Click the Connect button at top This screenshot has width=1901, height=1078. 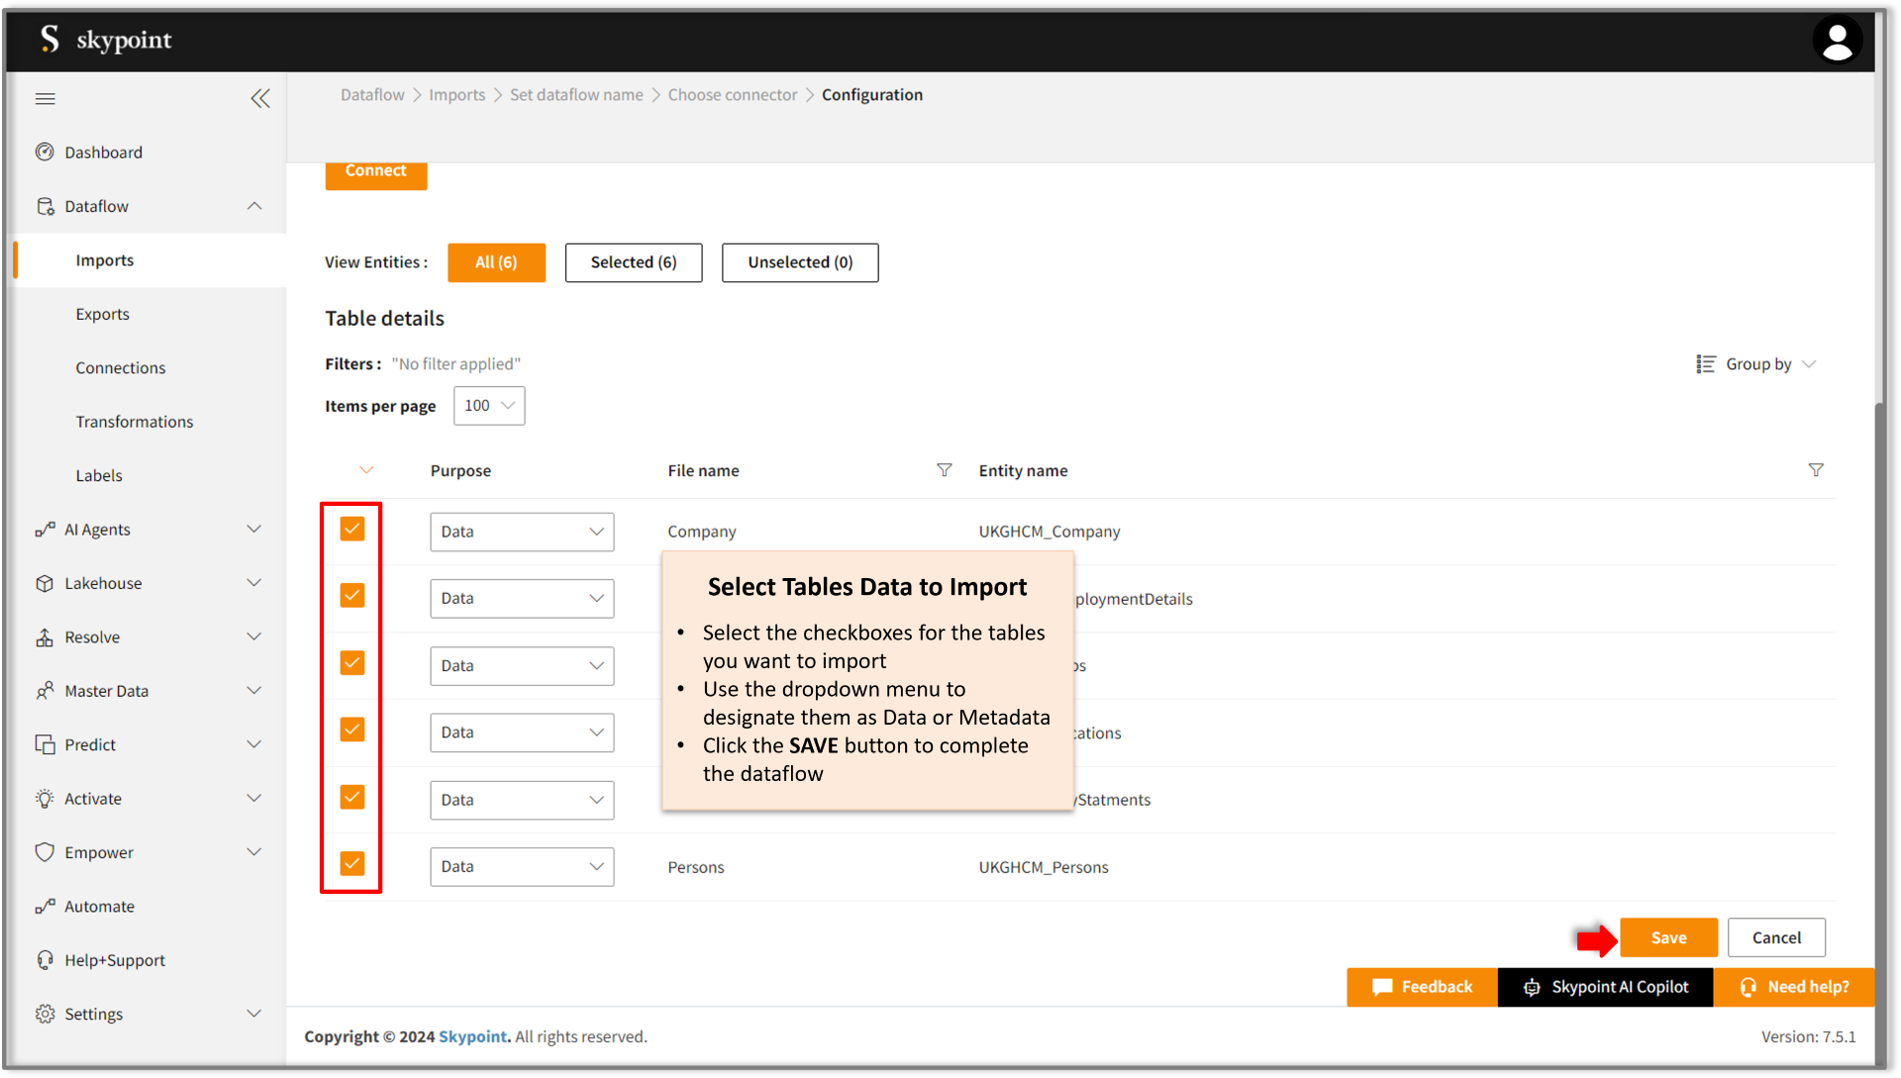coord(374,169)
